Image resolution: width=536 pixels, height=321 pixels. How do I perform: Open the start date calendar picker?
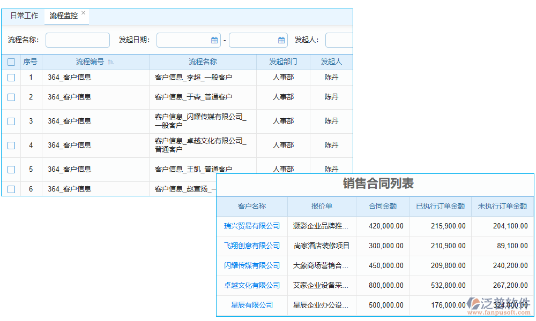point(213,40)
